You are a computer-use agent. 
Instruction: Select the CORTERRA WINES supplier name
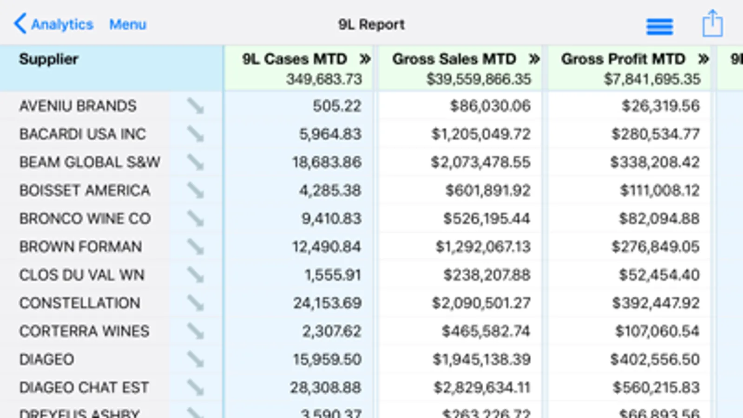pyautogui.click(x=84, y=331)
